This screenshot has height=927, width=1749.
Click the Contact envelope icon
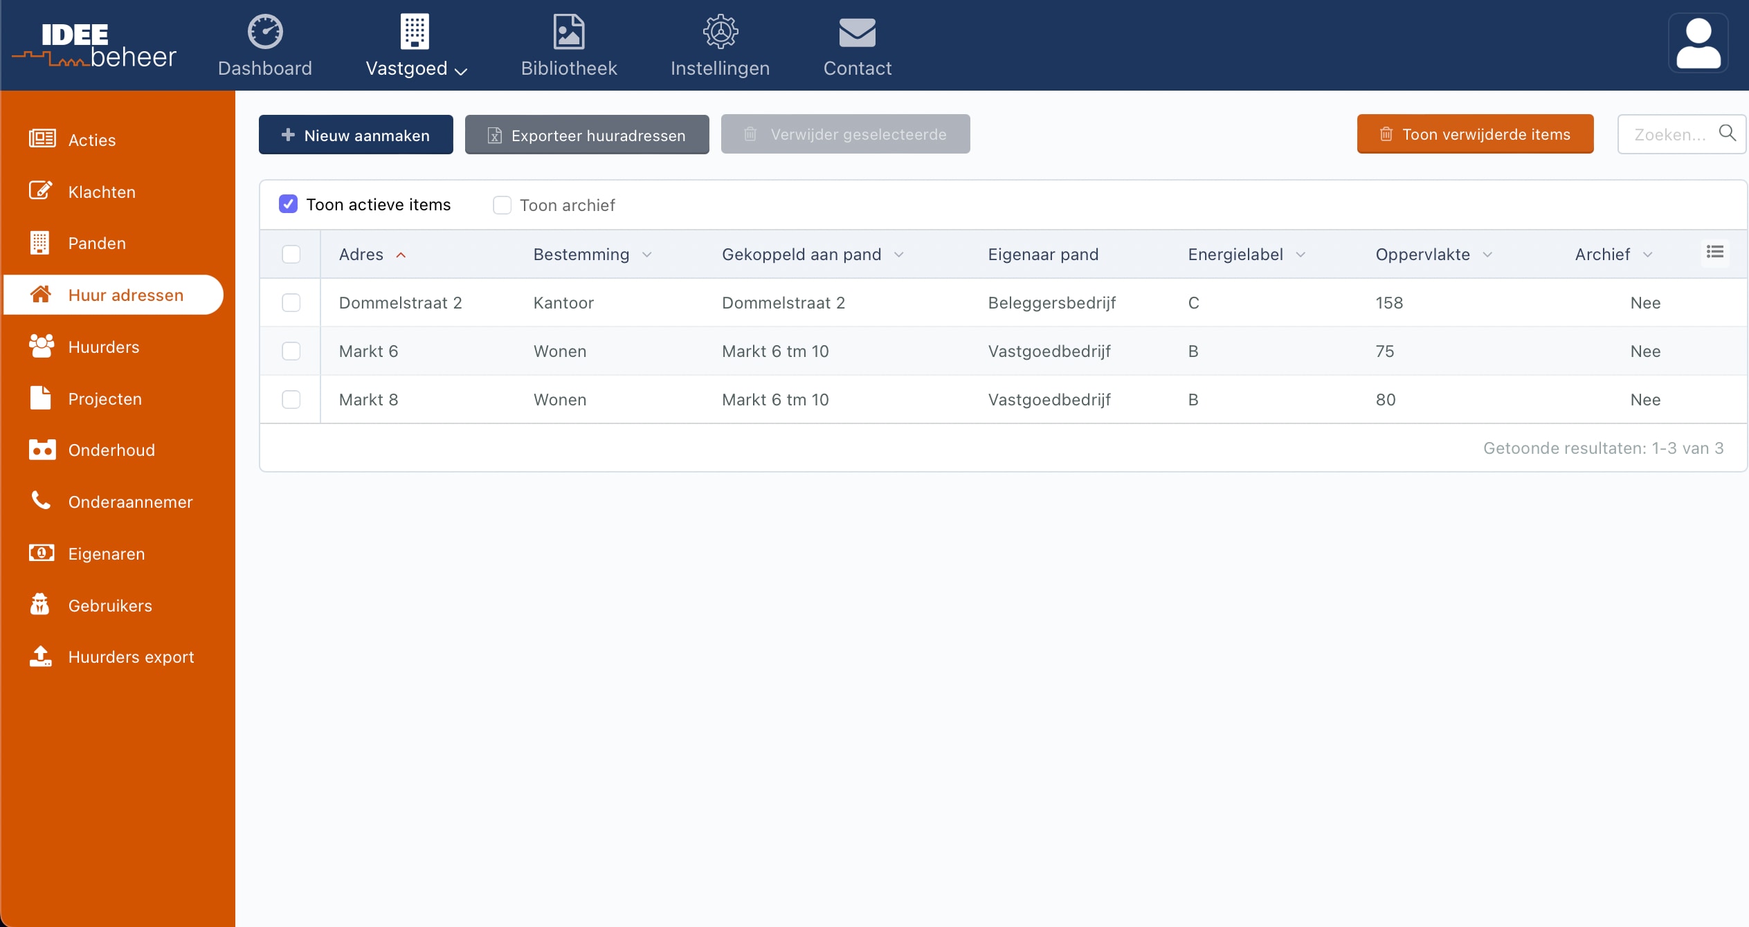tap(857, 32)
